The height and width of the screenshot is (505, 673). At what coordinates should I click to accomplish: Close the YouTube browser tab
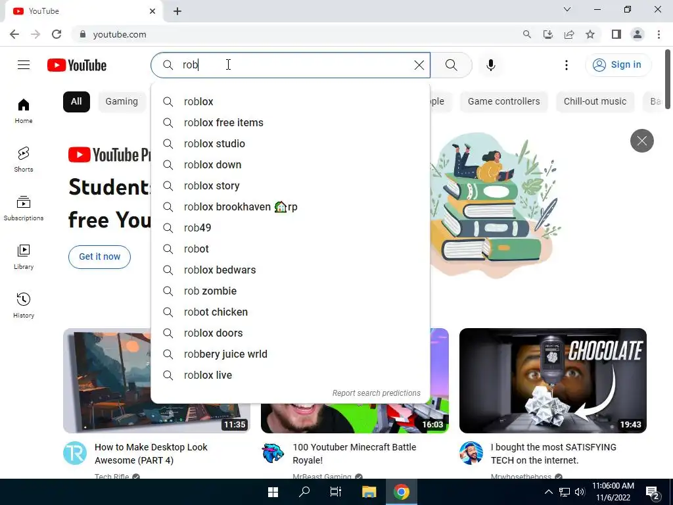(x=152, y=11)
